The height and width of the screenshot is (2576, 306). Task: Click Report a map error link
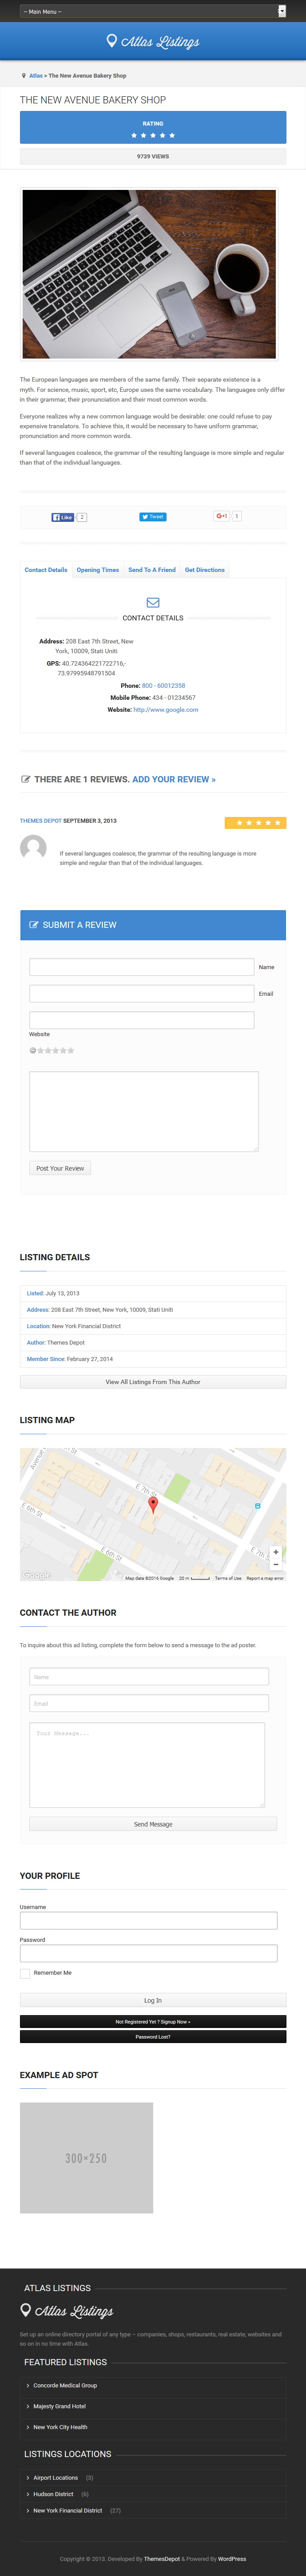pyautogui.click(x=265, y=1578)
